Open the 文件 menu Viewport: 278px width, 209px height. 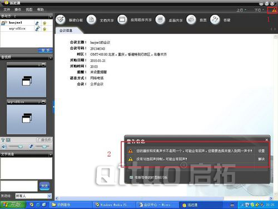(x=7, y=9)
